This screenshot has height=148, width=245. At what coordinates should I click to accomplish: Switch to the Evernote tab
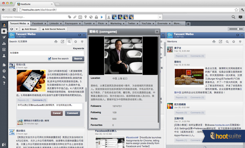[x=163, y=23]
